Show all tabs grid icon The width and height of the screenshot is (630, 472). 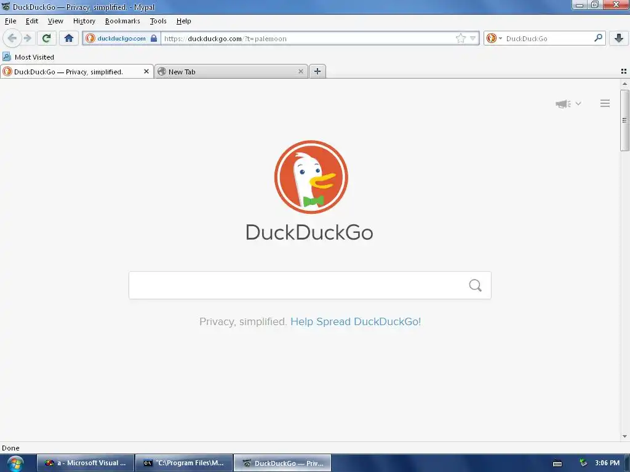[624, 71]
